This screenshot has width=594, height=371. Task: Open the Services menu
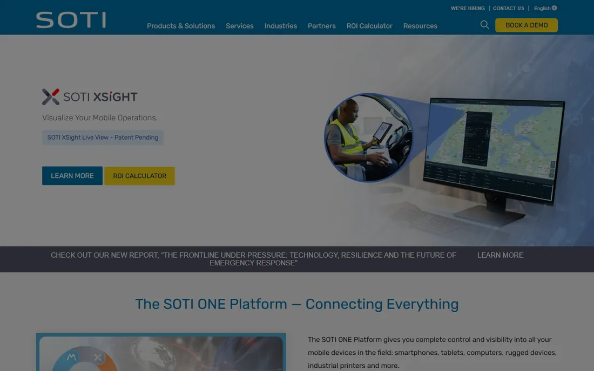tap(239, 26)
